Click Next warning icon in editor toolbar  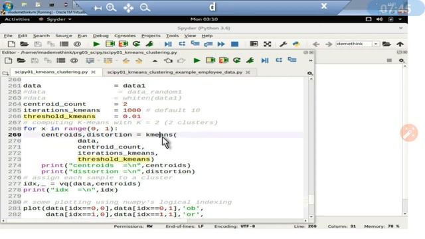point(139,60)
